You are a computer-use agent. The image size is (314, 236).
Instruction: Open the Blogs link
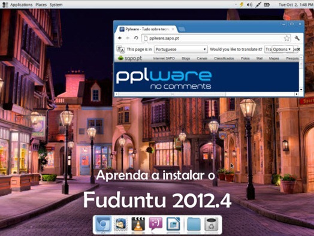coord(186,59)
